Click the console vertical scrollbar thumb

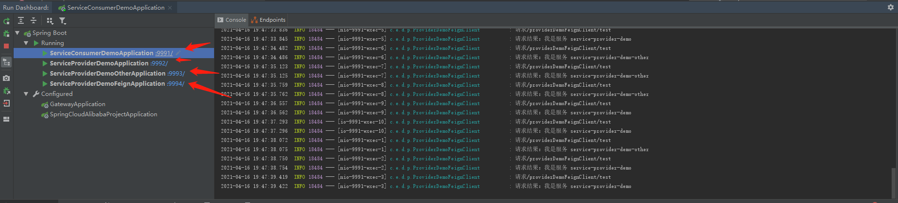click(x=893, y=183)
